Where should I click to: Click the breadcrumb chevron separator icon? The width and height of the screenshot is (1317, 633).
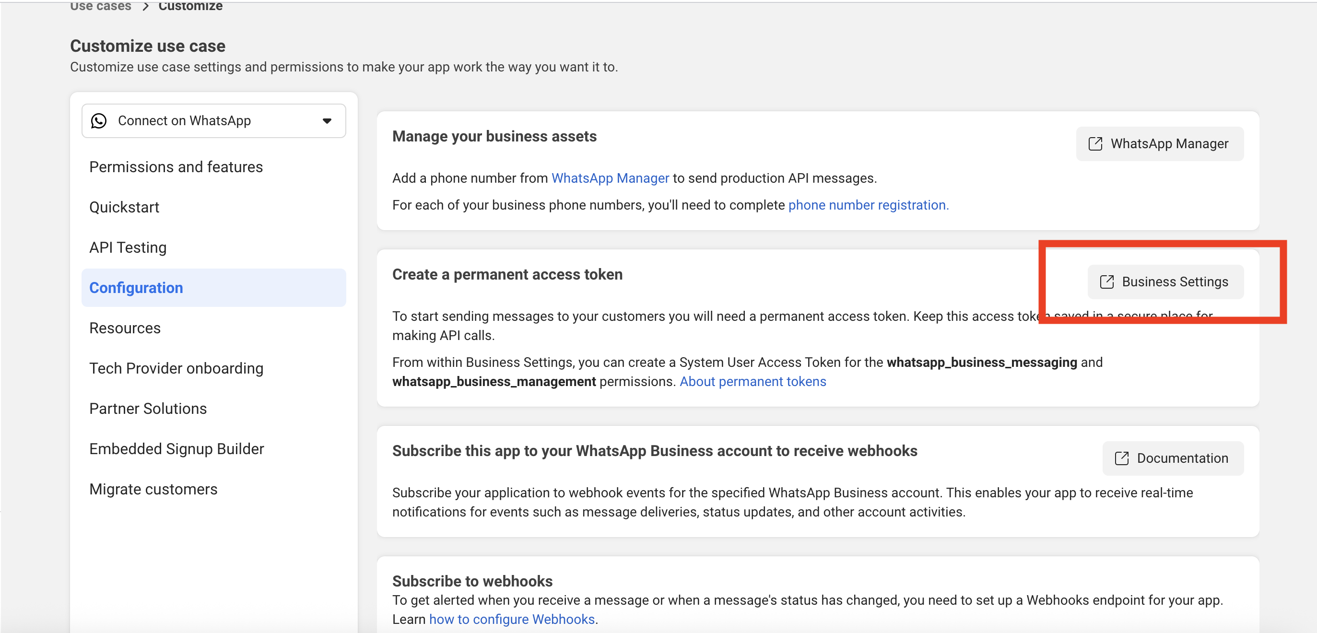tap(146, 6)
